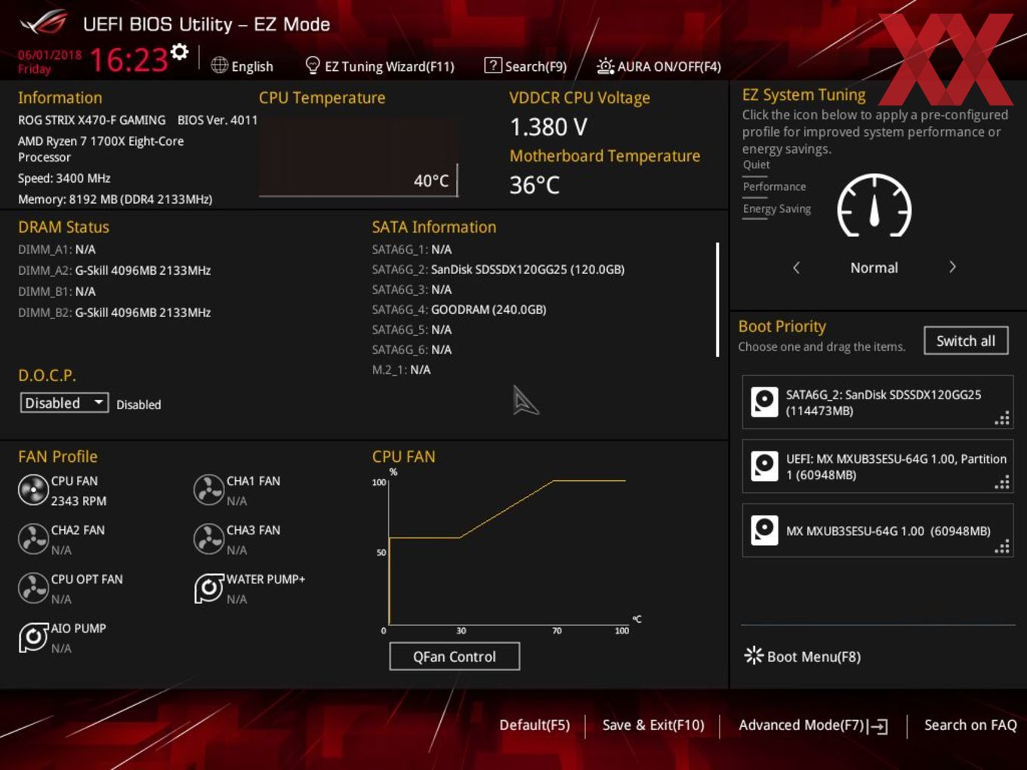Click the SATA Information scrollbar
The width and height of the screenshot is (1027, 770).
click(717, 300)
